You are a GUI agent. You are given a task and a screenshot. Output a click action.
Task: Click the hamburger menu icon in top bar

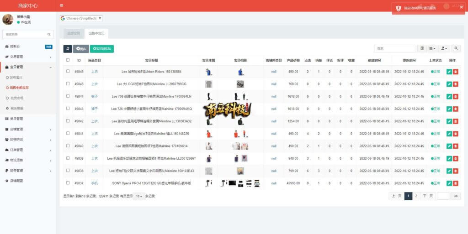[x=62, y=5]
